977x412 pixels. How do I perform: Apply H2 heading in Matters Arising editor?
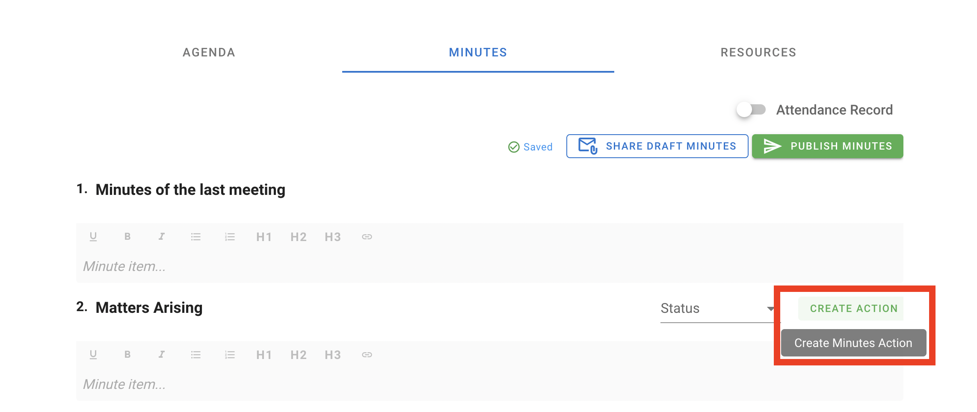point(299,355)
